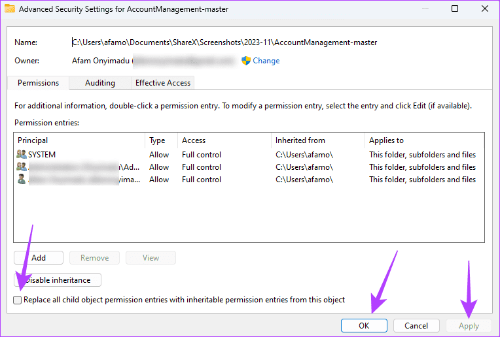Click Allow in the Ad... row
Screen dimensions: 500x337
coord(159,167)
